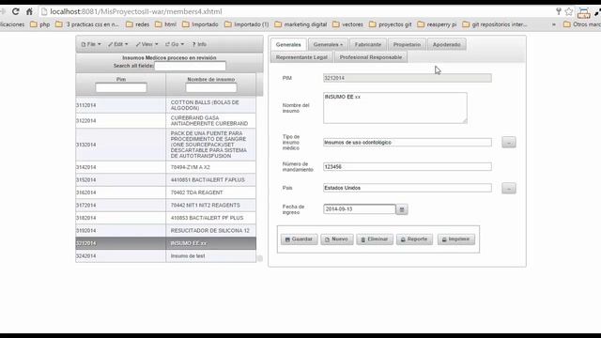Click the Fecha de ingreso date field
The width and height of the screenshot is (601, 338).
[360, 209]
